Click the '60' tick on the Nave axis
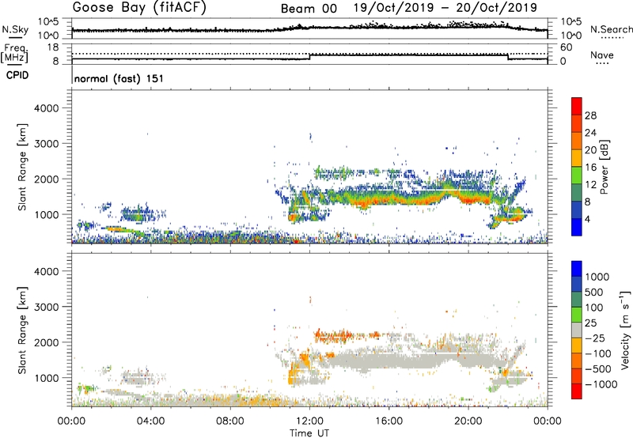This screenshot has height=438, width=633. (x=566, y=47)
